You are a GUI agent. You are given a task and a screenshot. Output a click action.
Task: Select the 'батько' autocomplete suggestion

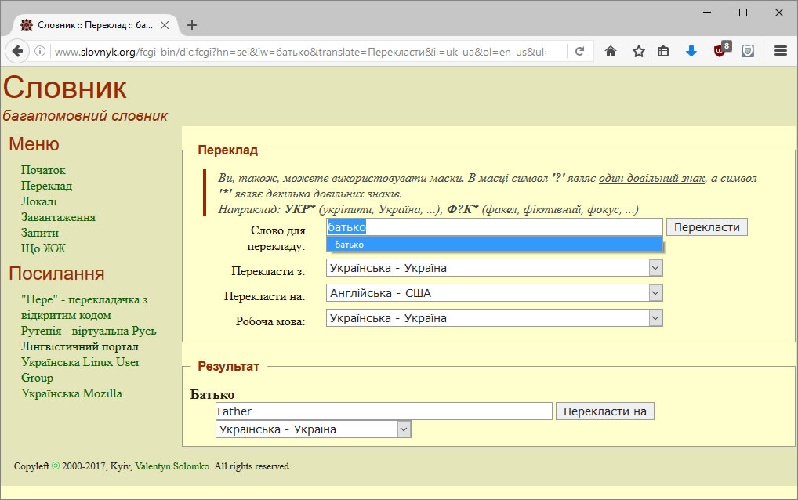click(495, 245)
